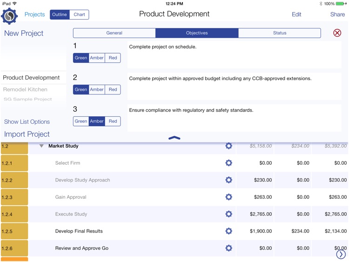
Task: Collapse the Market Study disclosure triangle
Action: 41,146
